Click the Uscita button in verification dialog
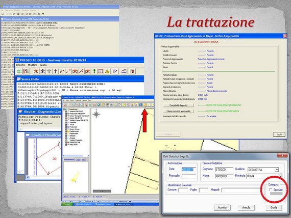 pos(279,134)
